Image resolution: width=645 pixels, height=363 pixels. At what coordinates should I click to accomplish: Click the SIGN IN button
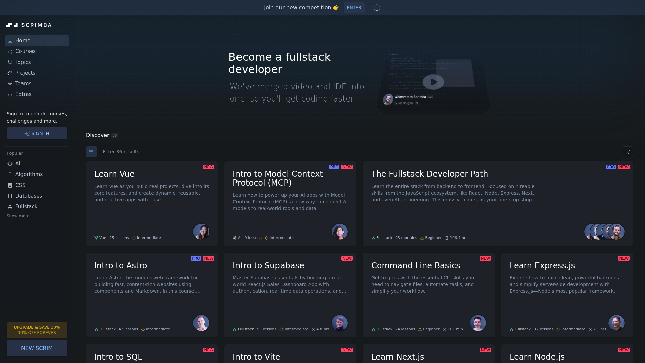[x=37, y=133]
